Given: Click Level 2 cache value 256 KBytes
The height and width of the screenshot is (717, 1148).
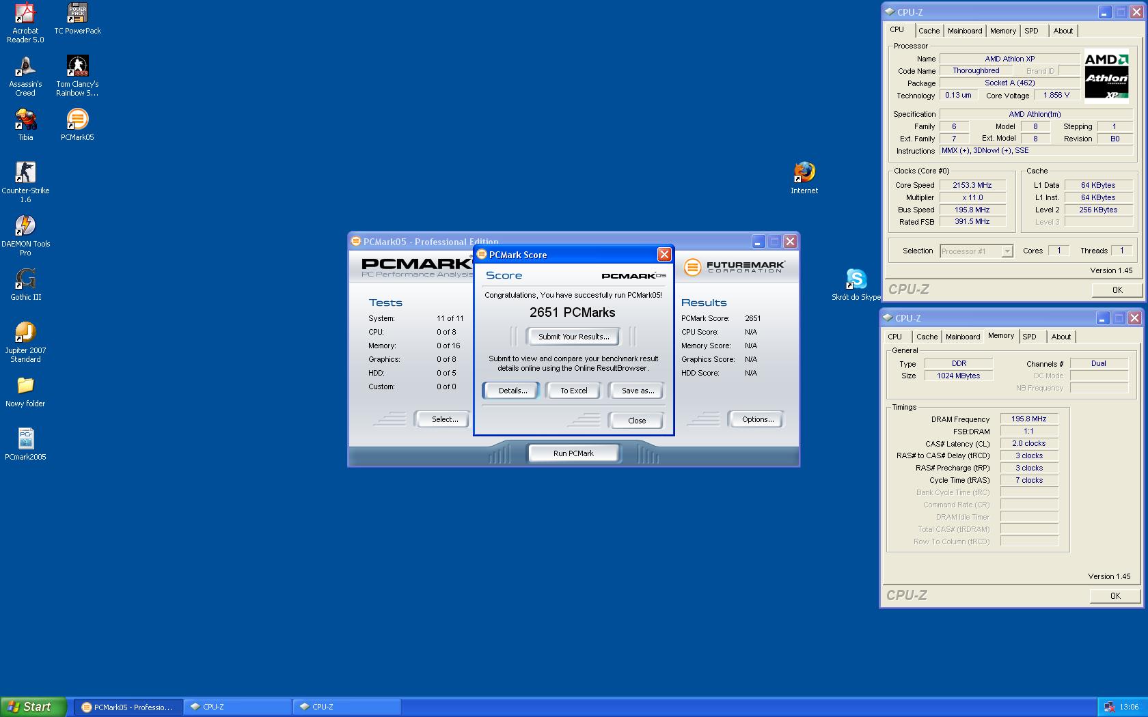Looking at the screenshot, I should point(1098,210).
